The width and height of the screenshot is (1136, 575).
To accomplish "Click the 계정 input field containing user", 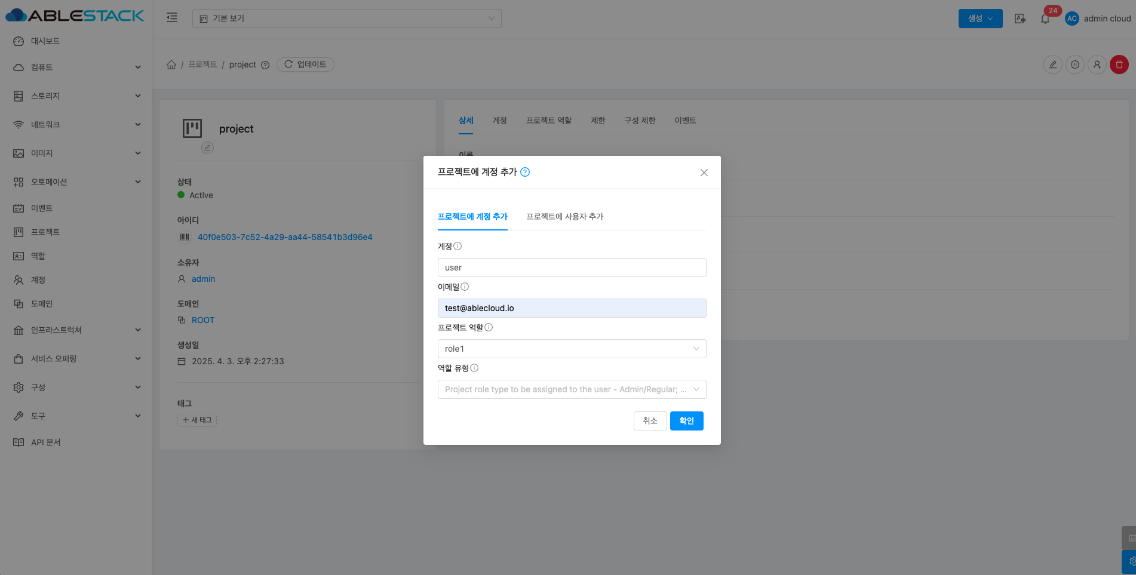I will tap(572, 267).
